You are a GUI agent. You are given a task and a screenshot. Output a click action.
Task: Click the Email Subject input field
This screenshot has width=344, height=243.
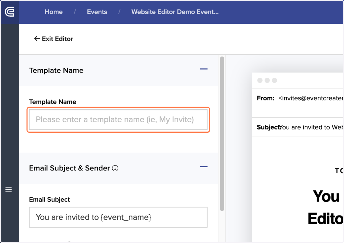tap(118, 217)
